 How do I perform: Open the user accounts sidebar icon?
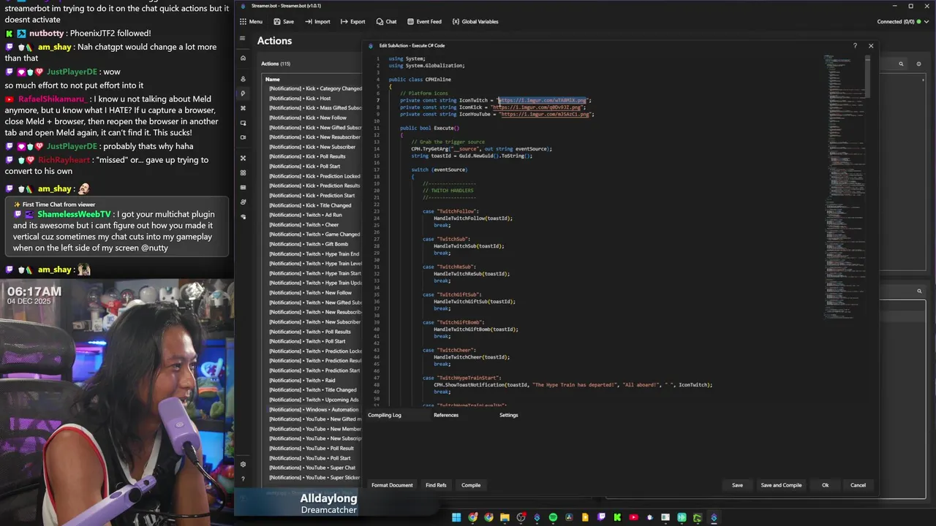tap(243, 79)
